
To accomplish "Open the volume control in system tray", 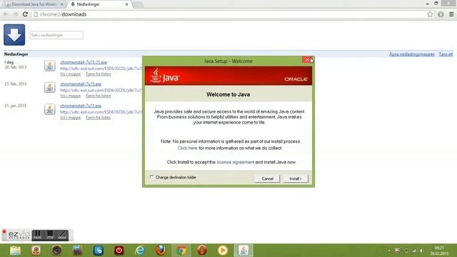I will click(421, 251).
